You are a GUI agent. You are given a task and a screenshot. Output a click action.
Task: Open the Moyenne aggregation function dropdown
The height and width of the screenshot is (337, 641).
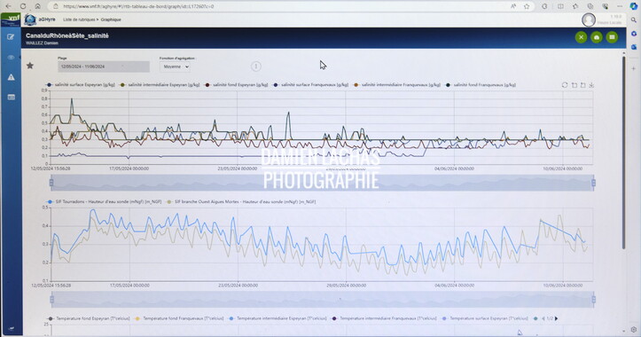pyautogui.click(x=175, y=67)
